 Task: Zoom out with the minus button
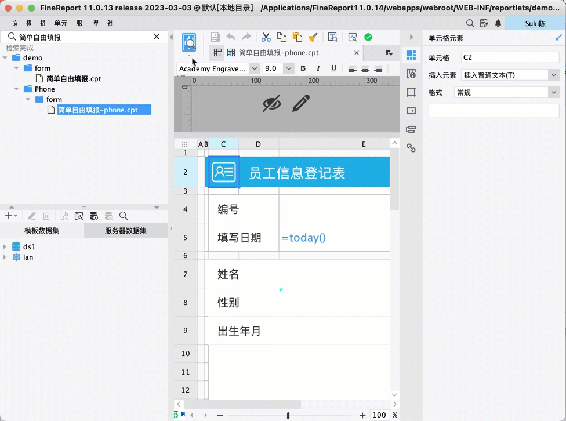point(220,416)
